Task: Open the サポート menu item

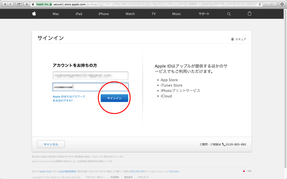Action: (x=204, y=14)
